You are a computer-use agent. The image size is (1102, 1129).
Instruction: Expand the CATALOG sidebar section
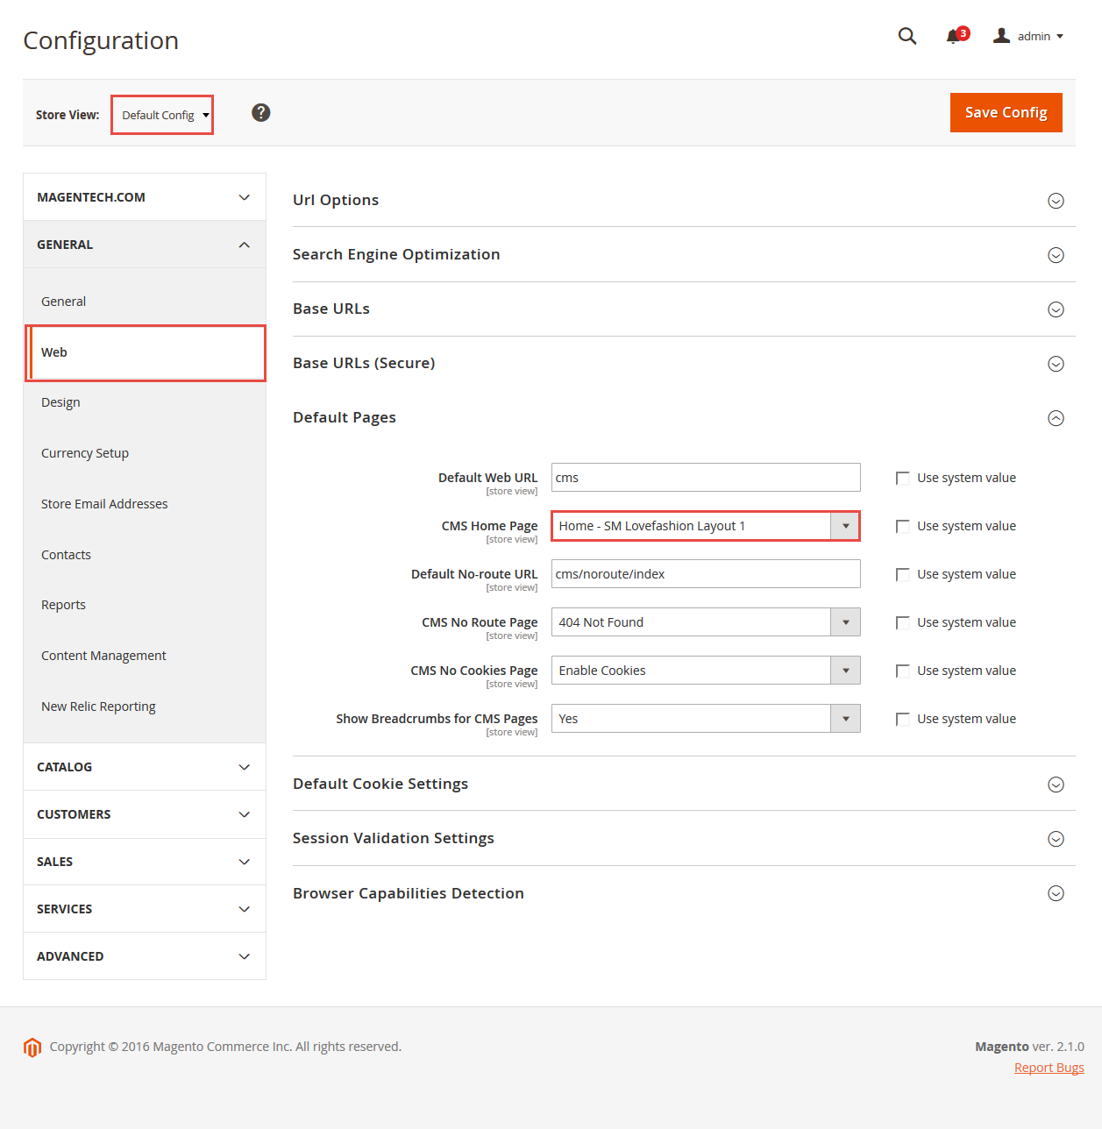click(145, 767)
